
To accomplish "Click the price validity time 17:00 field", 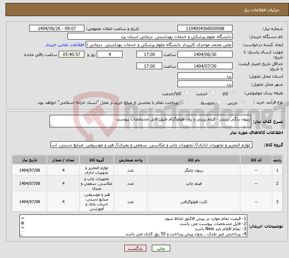I will pyautogui.click(x=149, y=66).
